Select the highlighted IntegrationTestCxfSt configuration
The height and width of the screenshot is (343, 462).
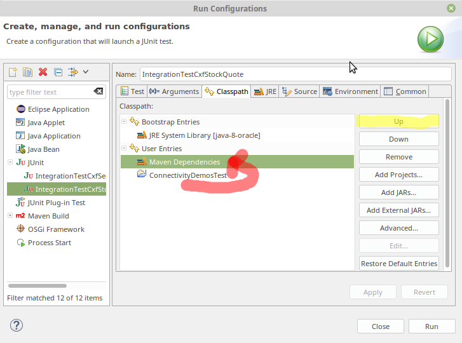point(57,189)
